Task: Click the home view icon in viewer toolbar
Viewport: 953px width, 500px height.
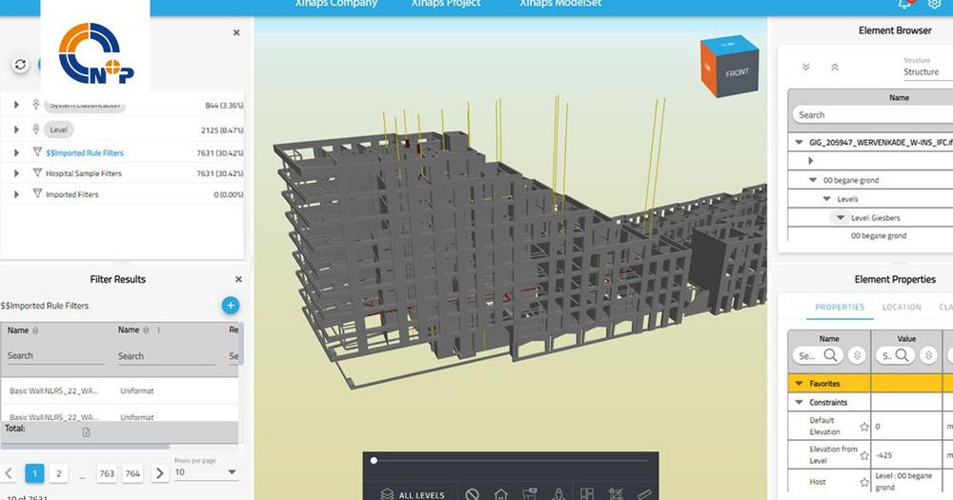Action: (x=501, y=494)
